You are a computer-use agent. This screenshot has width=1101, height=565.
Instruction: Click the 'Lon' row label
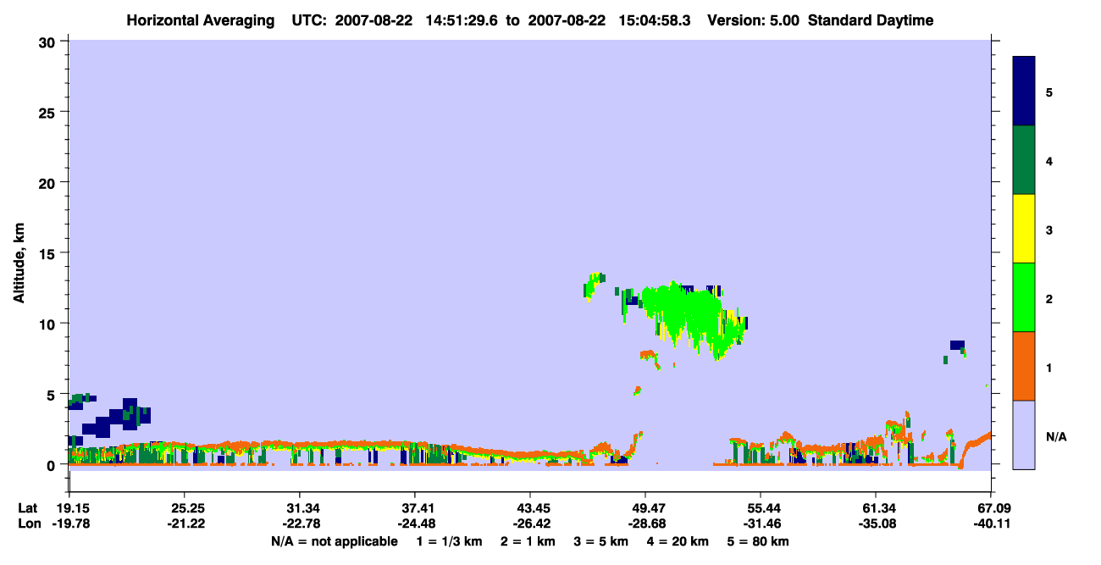coord(28,523)
